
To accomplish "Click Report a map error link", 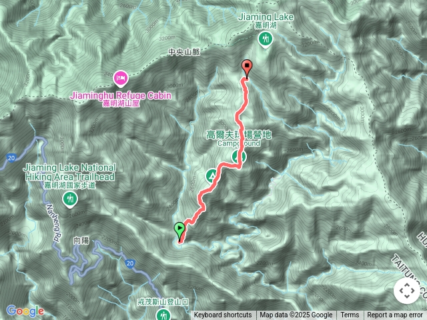I will pos(395,315).
